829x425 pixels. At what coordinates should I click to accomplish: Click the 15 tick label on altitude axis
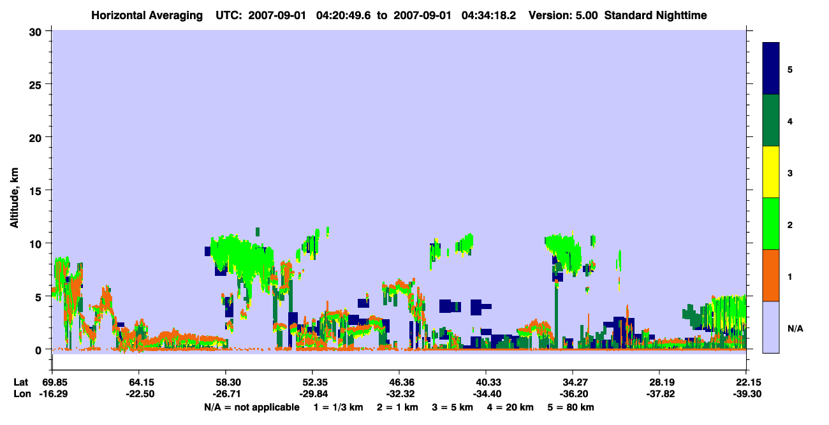pos(37,191)
